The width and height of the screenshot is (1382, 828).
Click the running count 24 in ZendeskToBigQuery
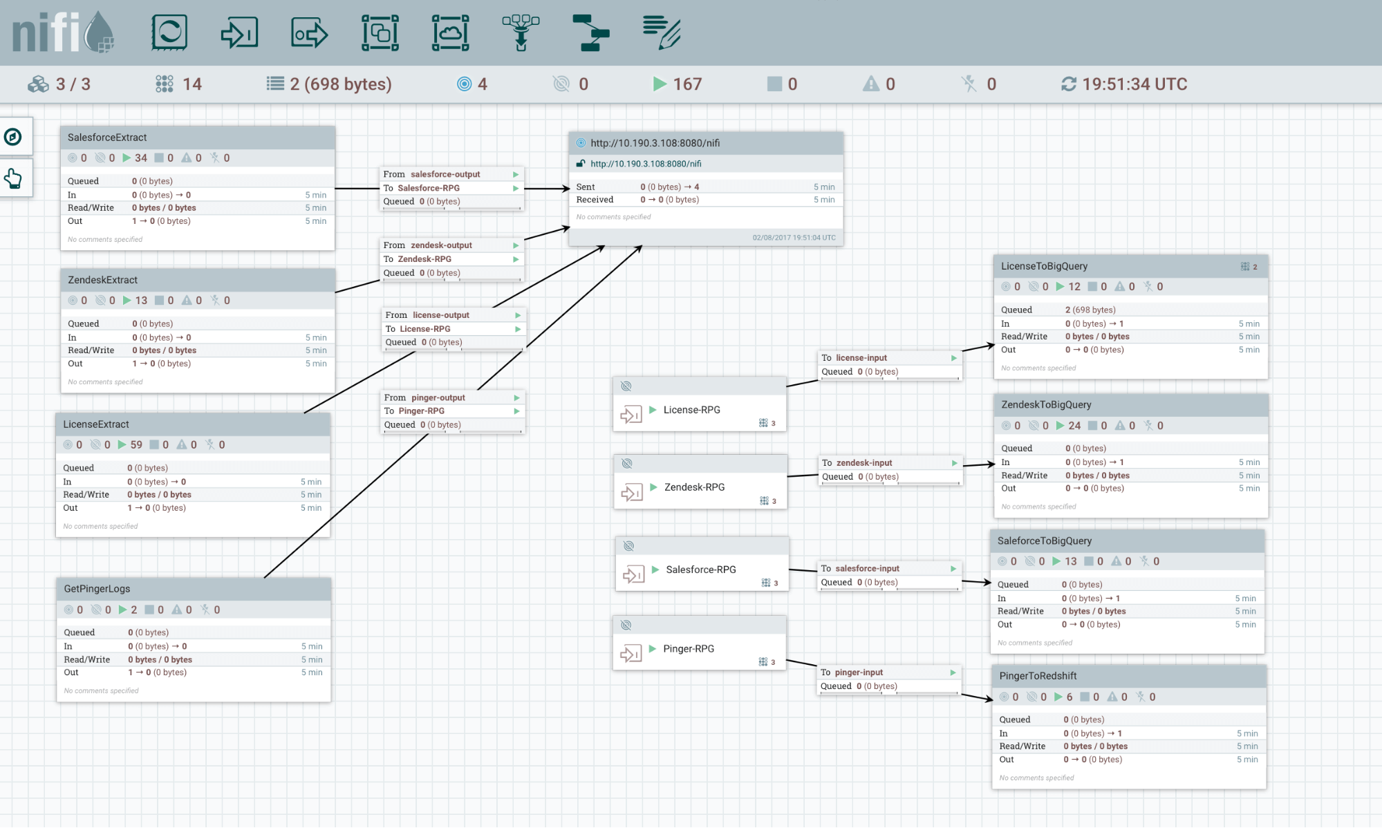[1074, 426]
